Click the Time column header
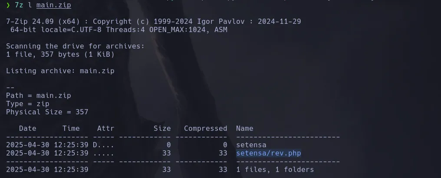The width and height of the screenshot is (441, 178). click(71, 128)
